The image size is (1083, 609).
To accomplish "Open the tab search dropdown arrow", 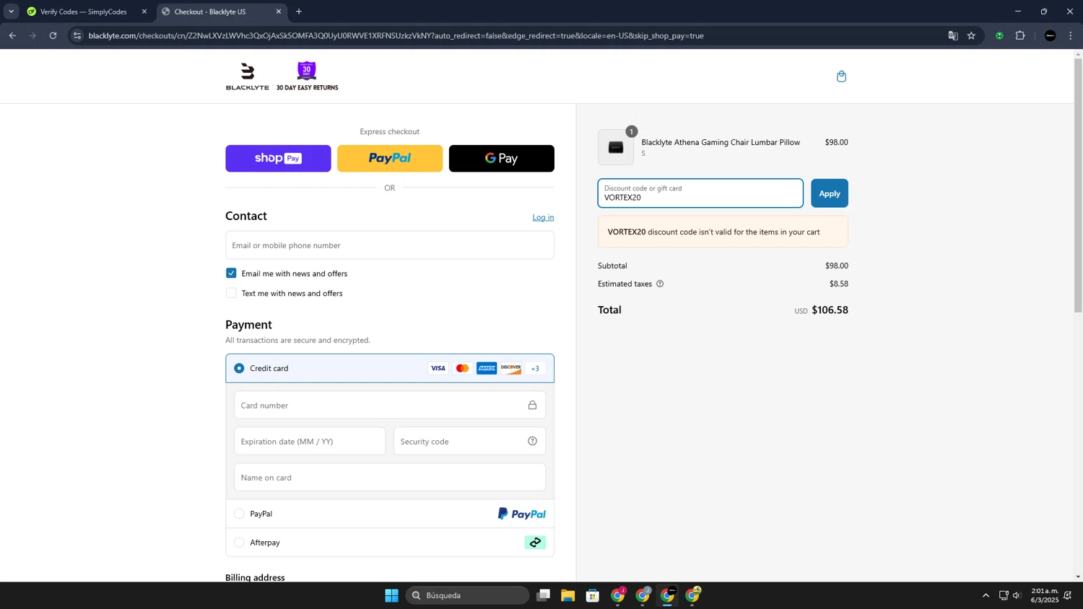I will pyautogui.click(x=11, y=12).
